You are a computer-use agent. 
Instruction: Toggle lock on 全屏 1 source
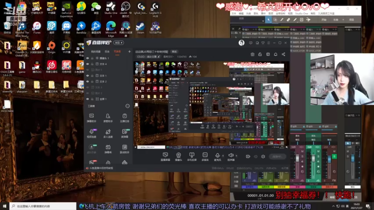tap(92, 99)
